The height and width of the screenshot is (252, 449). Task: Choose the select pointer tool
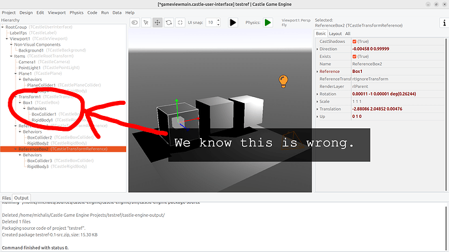tap(146, 22)
